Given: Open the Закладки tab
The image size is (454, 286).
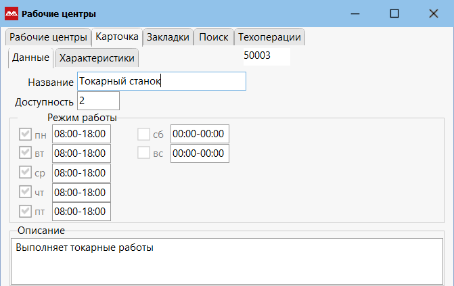Looking at the screenshot, I should (x=168, y=37).
